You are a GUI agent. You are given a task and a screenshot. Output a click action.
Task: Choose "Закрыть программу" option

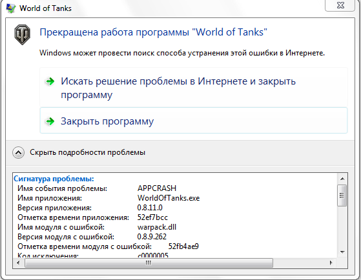(194, 121)
